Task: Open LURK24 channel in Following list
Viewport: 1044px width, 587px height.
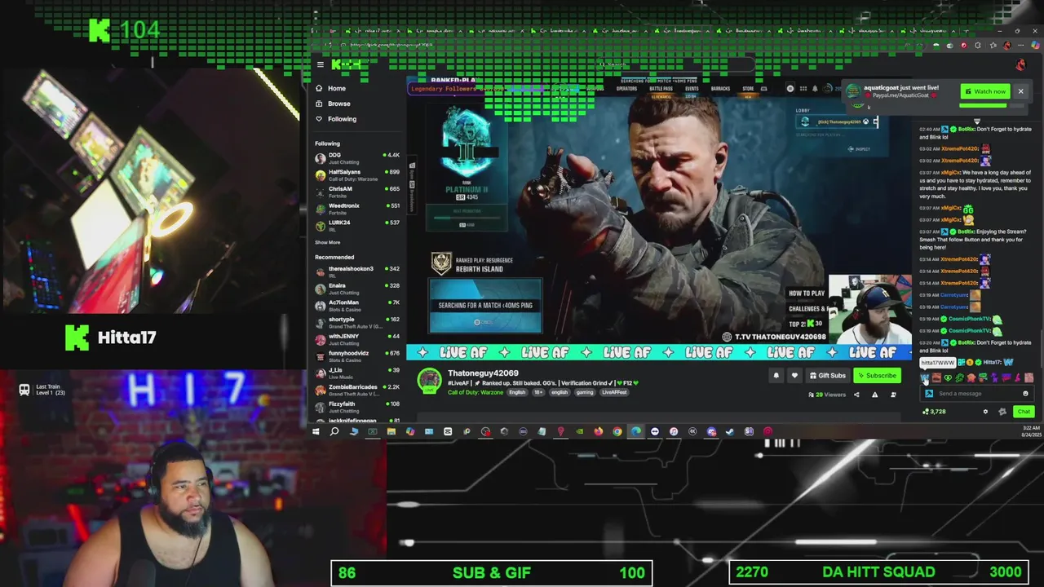Action: pyautogui.click(x=357, y=225)
